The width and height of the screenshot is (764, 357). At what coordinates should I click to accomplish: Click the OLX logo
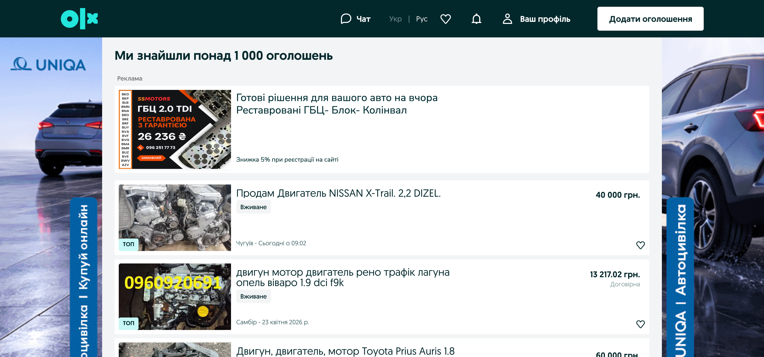79,19
